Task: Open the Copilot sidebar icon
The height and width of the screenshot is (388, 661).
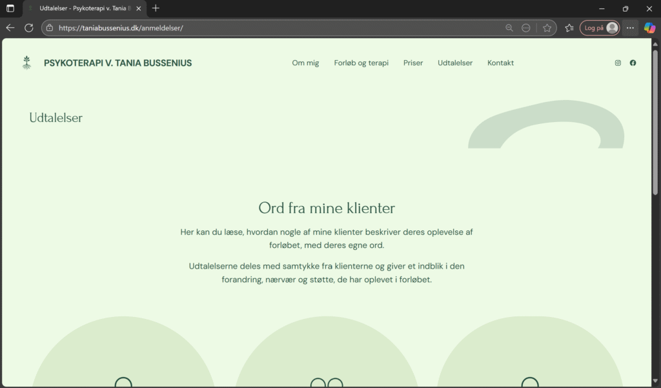Action: coord(649,28)
